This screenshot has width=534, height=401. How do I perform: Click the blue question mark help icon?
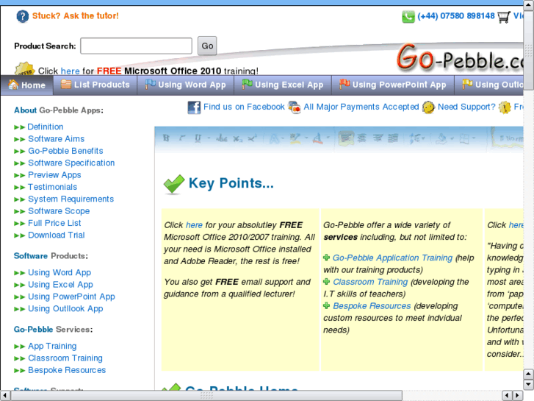(x=23, y=16)
